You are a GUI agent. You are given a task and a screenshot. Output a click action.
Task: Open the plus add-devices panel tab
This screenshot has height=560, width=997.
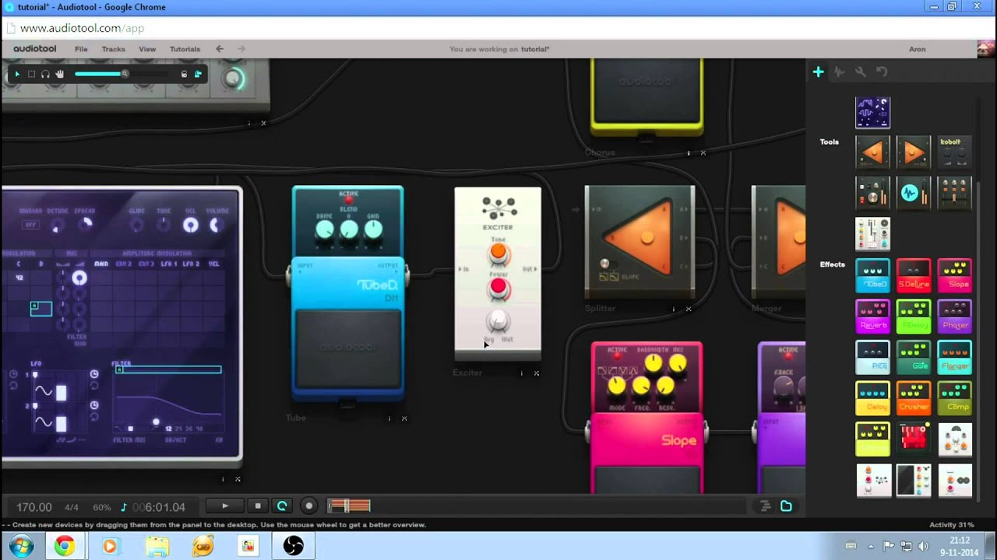click(x=818, y=72)
